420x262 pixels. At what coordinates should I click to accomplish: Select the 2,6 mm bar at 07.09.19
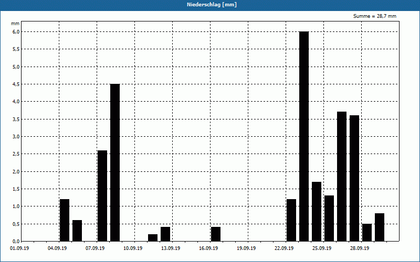102,195
